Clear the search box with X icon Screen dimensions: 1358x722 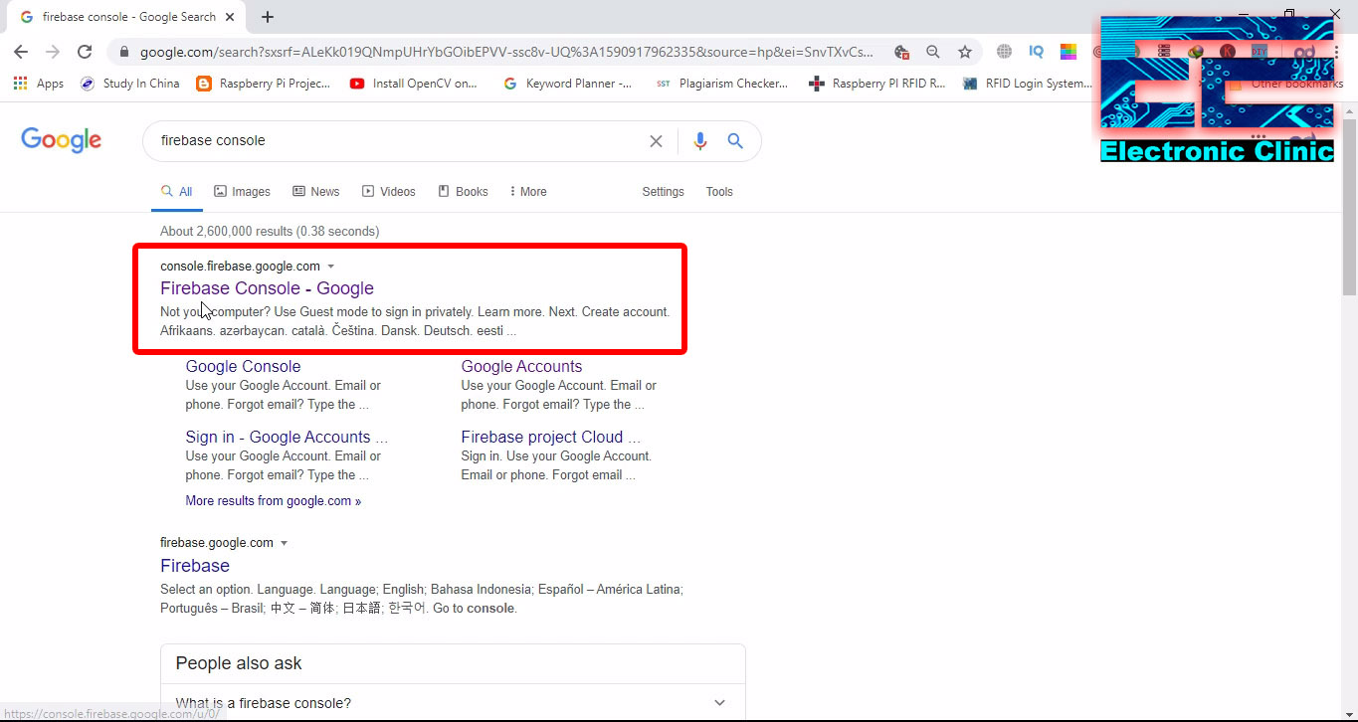(656, 141)
